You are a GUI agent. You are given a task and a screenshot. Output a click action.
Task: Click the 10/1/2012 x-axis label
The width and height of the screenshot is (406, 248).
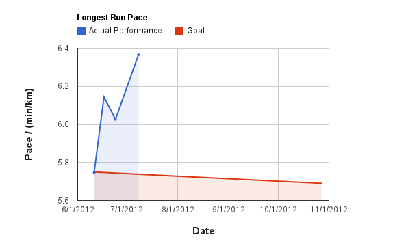279,210
